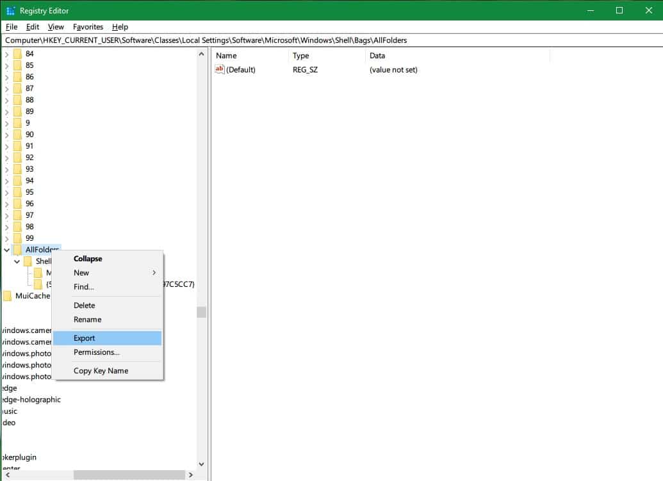
Task: Choose Find in the context menu
Action: pos(82,287)
